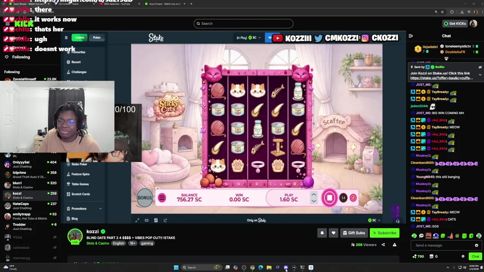Screen dimensions: 484x272
Task: Open the SC currency dropdown below the game
Action: 374,220
